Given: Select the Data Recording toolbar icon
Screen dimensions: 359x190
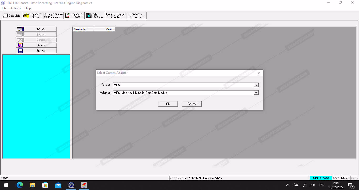Looking at the screenshot, I should tap(95, 16).
